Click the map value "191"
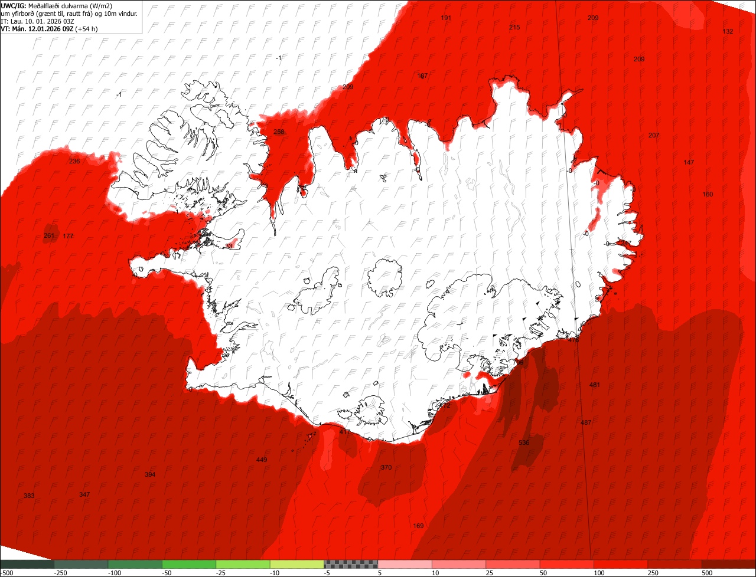 (446, 18)
